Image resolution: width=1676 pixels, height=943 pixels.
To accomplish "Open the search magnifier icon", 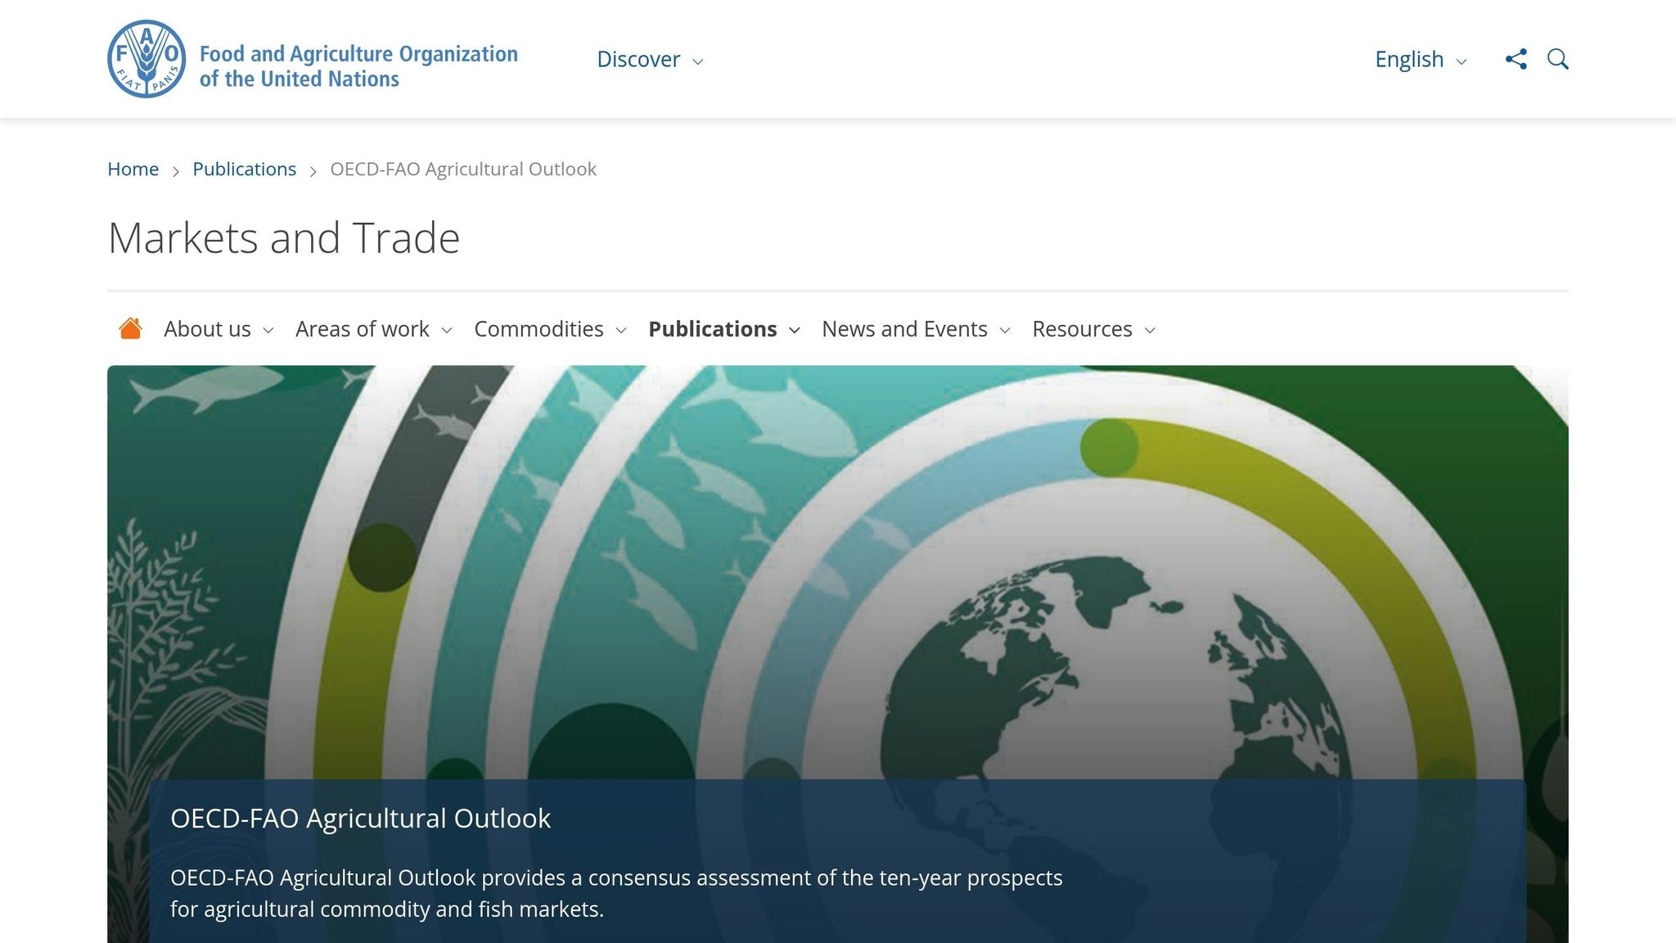I will point(1557,59).
